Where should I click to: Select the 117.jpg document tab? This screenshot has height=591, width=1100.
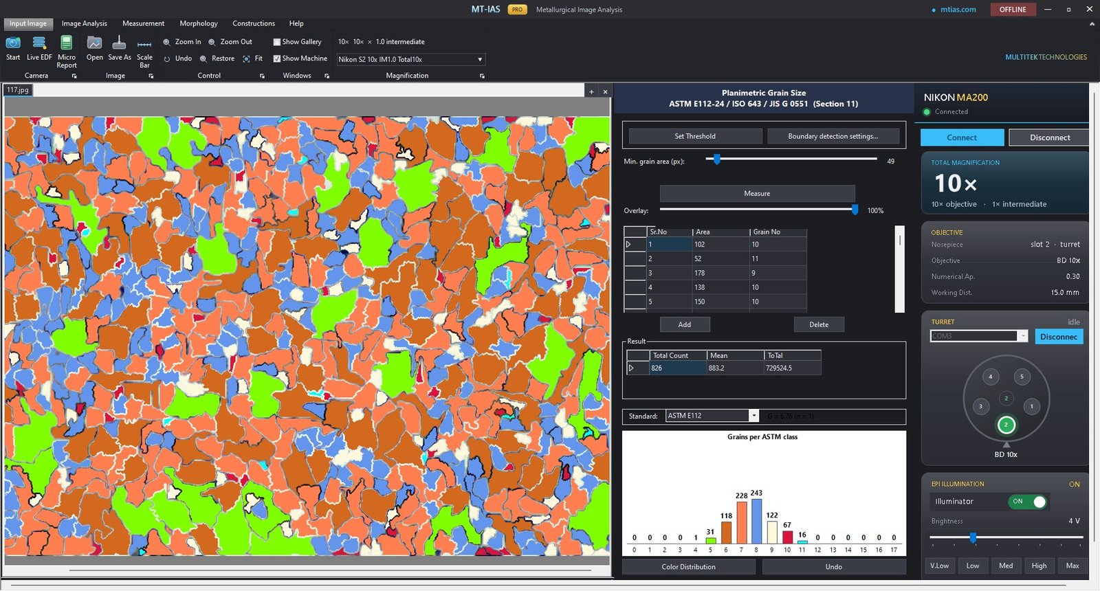pos(18,90)
